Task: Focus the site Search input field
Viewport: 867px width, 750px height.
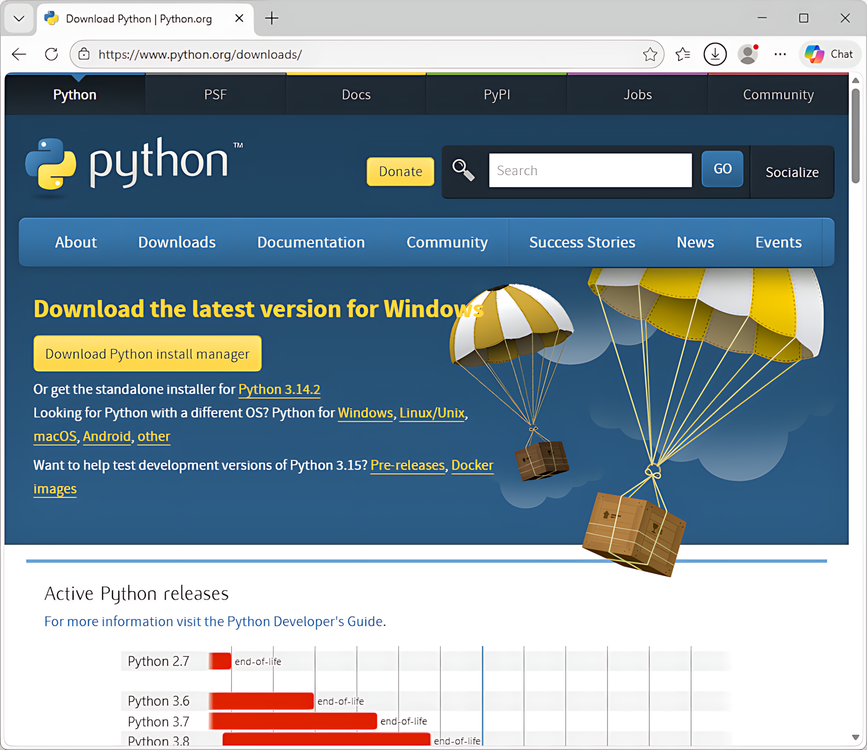Action: tap(590, 170)
